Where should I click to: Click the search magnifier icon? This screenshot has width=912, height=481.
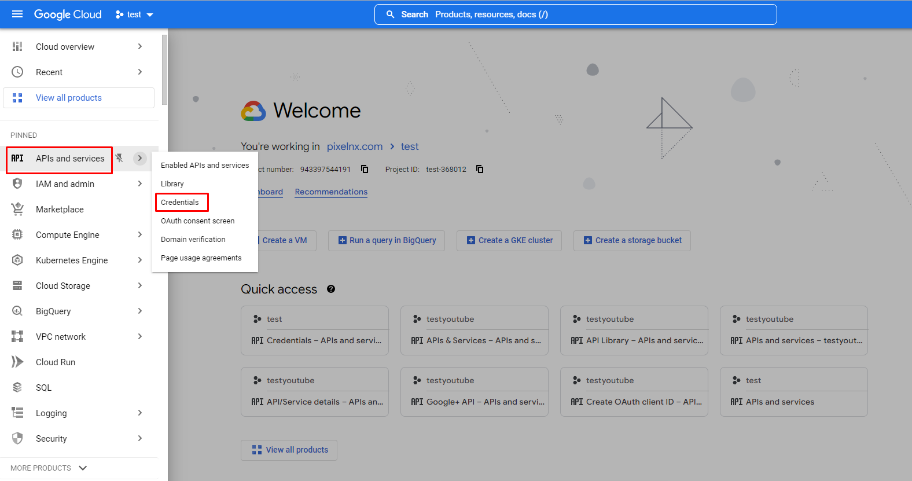(391, 14)
